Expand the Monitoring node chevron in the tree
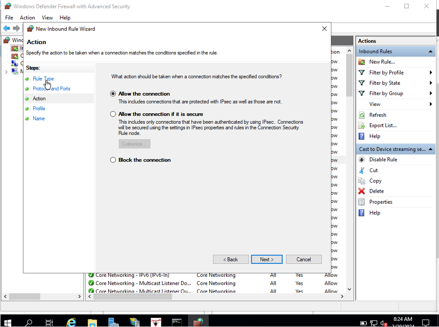439x327 pixels. point(6,72)
